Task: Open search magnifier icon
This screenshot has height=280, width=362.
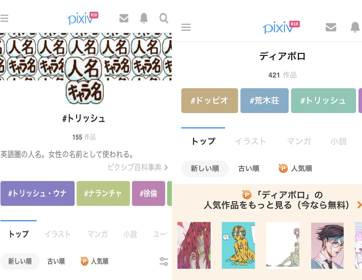Action: 164,18
